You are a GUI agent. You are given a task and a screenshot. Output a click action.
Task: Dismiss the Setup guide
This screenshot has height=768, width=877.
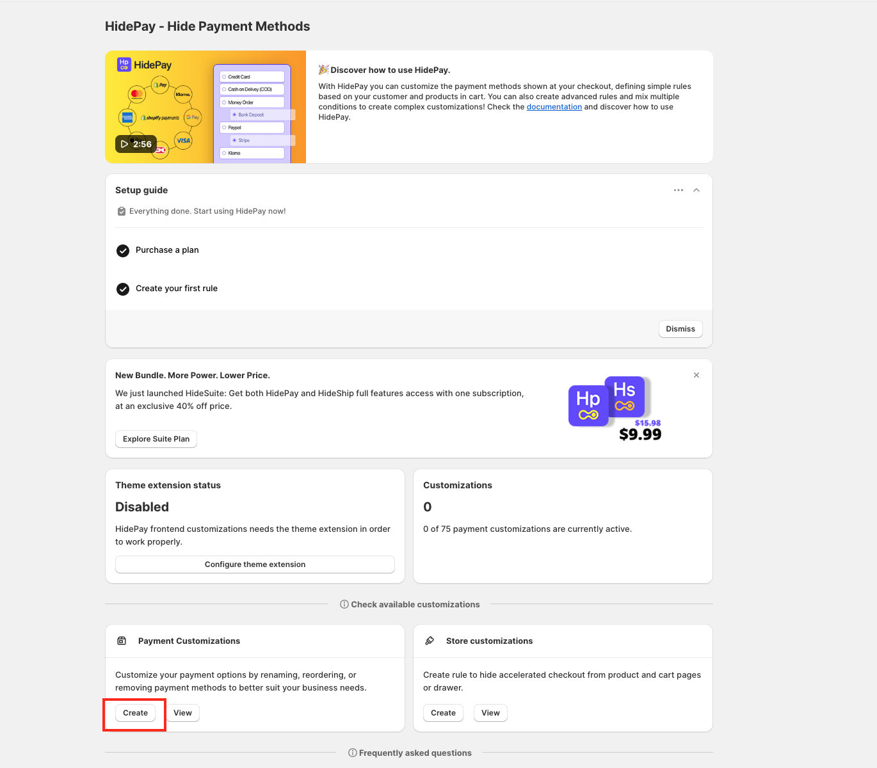tap(680, 329)
